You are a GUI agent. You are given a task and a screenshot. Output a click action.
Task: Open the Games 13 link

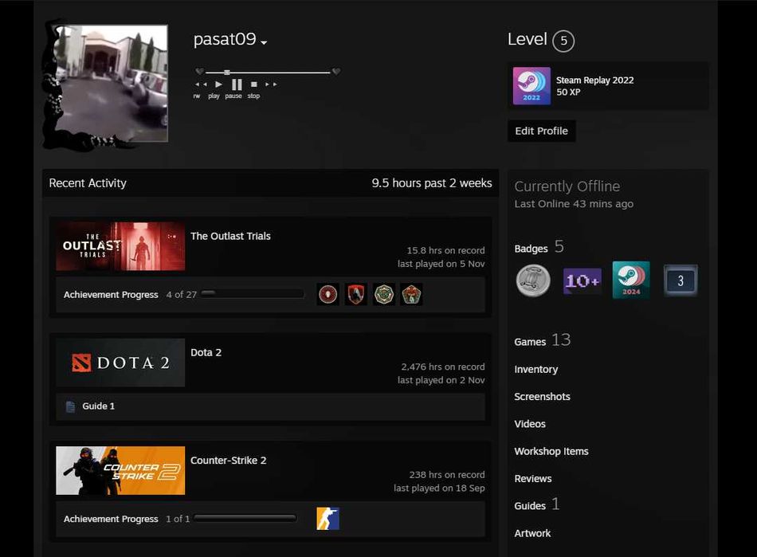pos(542,341)
